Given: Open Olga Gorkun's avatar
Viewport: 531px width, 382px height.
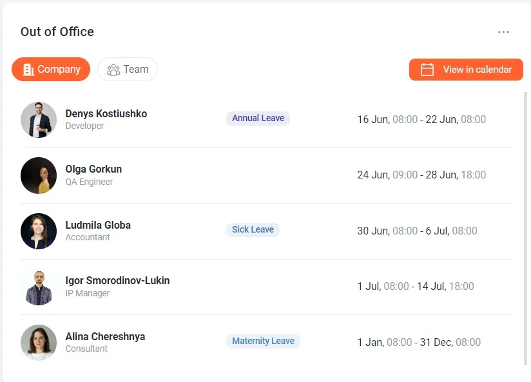Looking at the screenshot, I should 39,175.
